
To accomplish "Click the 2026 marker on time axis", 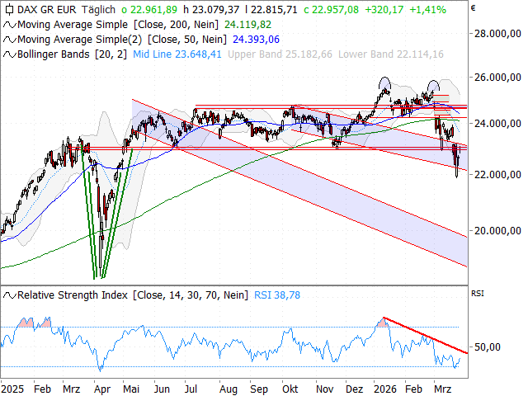I will pyautogui.click(x=385, y=388).
